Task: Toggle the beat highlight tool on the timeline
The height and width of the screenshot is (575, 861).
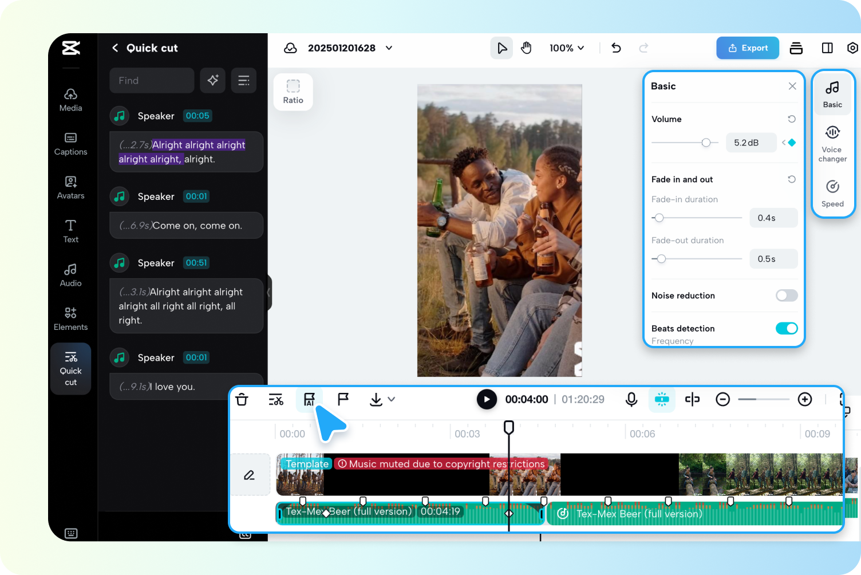Action: [x=662, y=399]
